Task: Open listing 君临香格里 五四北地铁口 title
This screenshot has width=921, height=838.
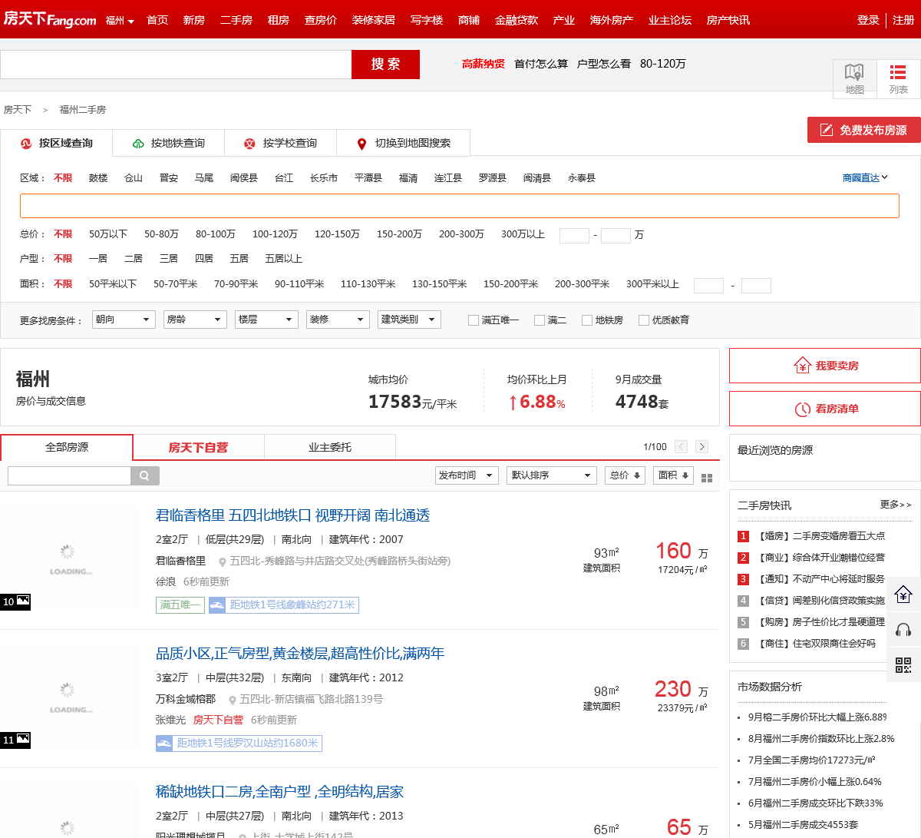Action: 292,515
